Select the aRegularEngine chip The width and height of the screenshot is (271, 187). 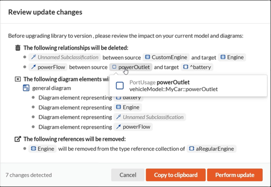(x=212, y=149)
